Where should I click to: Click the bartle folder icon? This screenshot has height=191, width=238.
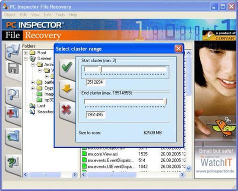tap(39, 82)
